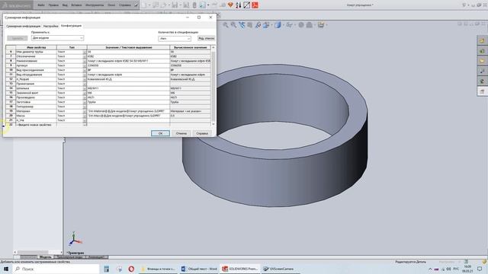Switch to Суммарная информация tab
This screenshot has width=488, height=274.
click(x=24, y=26)
